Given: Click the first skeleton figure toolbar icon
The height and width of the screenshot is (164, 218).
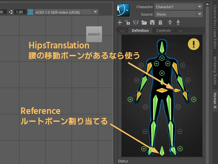Looking at the screenshot, I should 170,22.
